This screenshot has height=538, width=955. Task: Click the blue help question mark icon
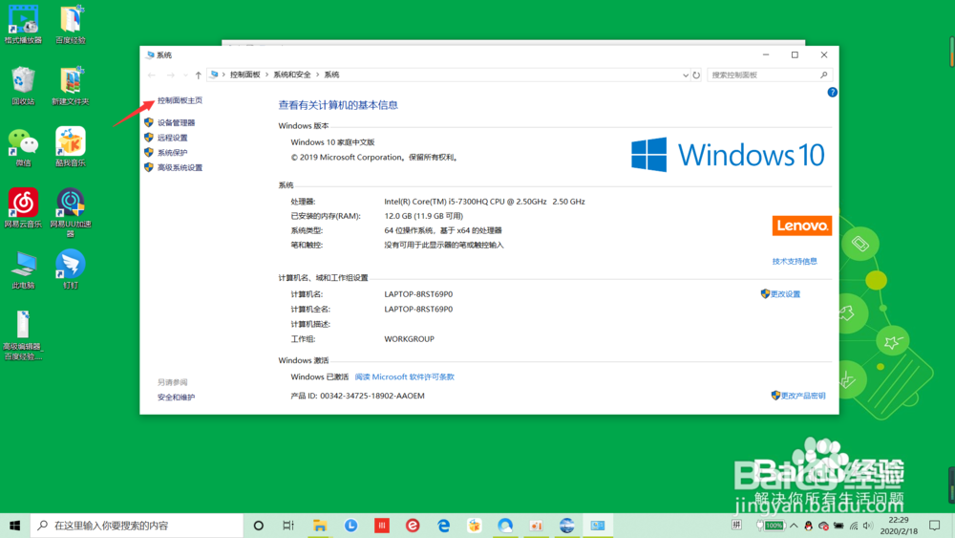pos(832,92)
